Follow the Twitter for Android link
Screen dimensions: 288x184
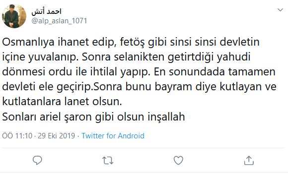click(x=113, y=136)
